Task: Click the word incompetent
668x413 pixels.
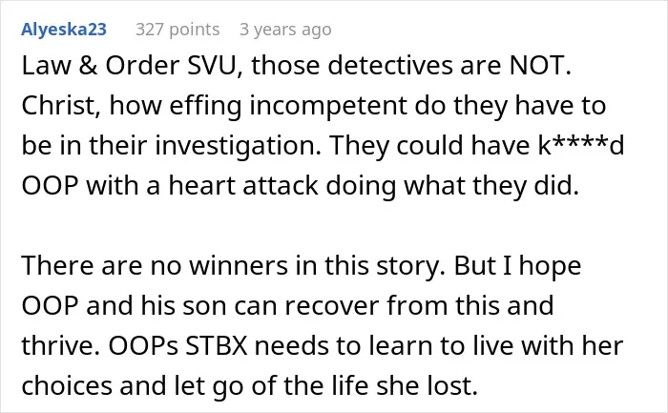Action: coord(328,106)
